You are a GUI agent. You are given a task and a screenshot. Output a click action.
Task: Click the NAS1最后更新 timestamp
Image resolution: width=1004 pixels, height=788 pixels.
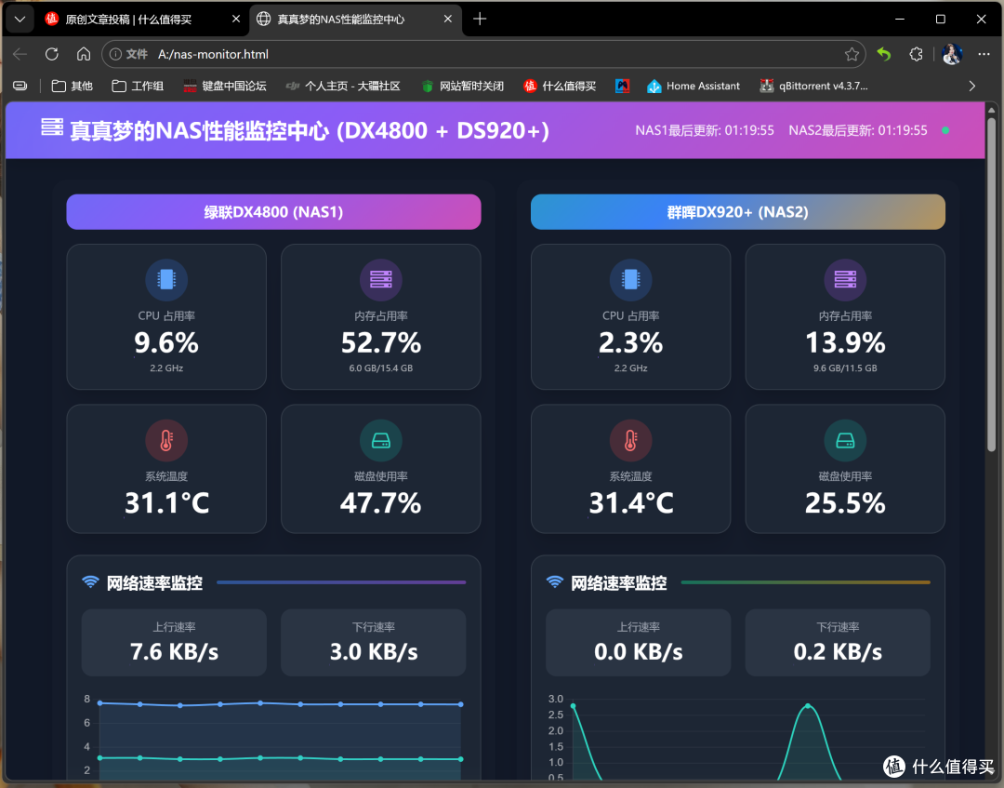coord(705,130)
